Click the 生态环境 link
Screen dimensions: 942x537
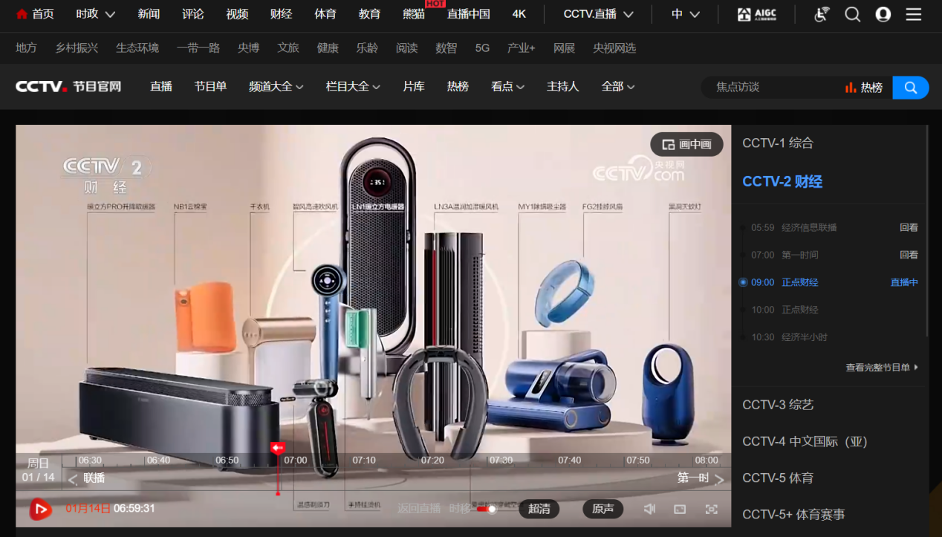[x=137, y=48]
